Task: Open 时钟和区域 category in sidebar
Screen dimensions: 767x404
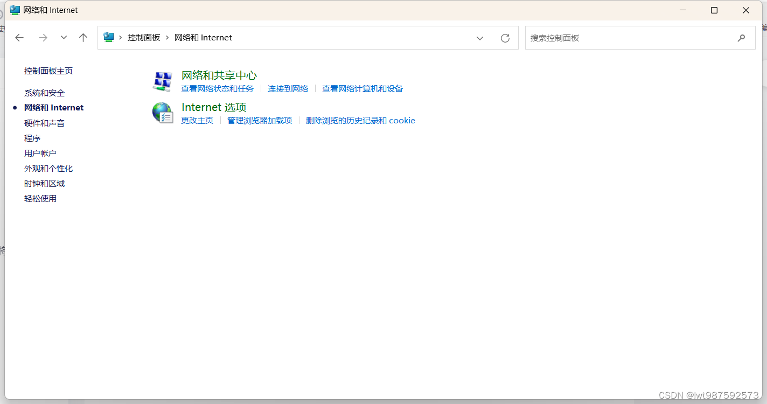Action: tap(44, 184)
